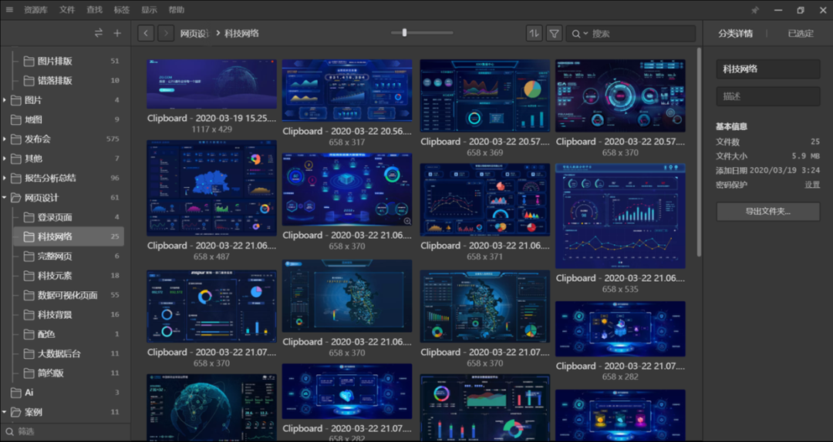Edit the 科技网络 folder name field
833x442 pixels.
(x=768, y=69)
